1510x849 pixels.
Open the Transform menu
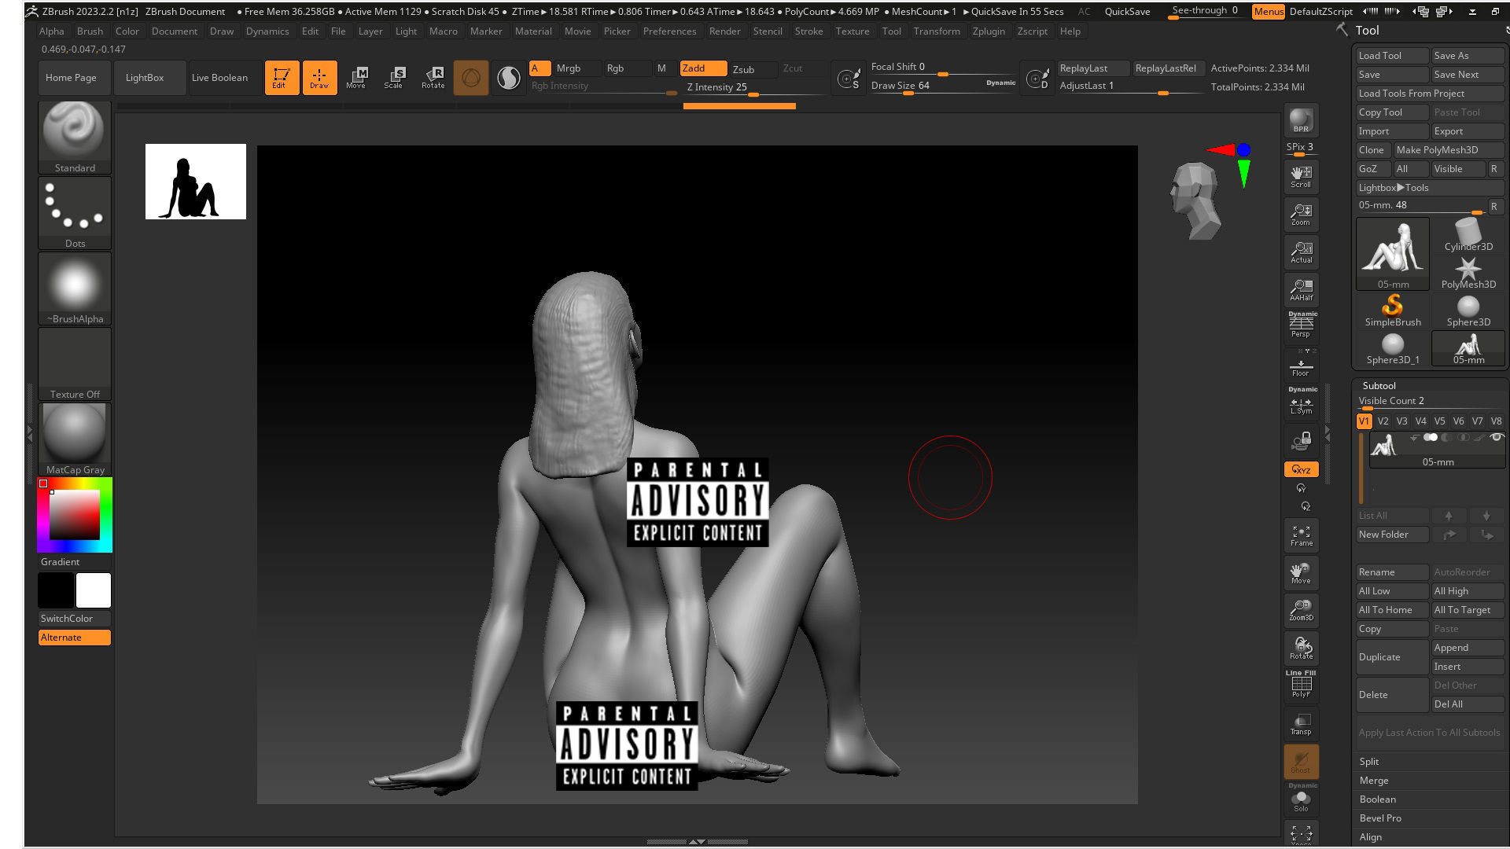click(x=936, y=31)
